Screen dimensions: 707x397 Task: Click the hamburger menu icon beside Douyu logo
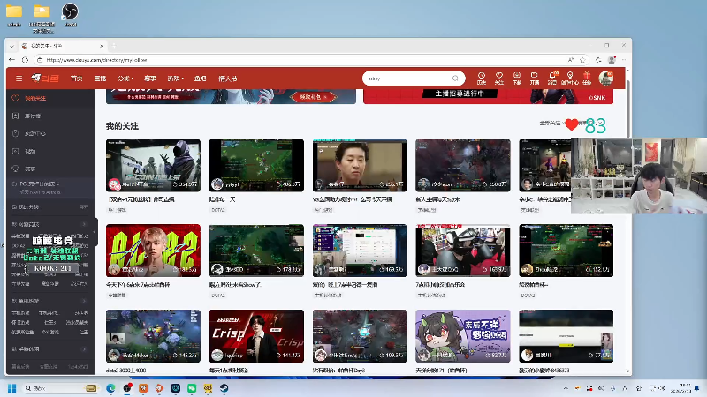[18, 79]
